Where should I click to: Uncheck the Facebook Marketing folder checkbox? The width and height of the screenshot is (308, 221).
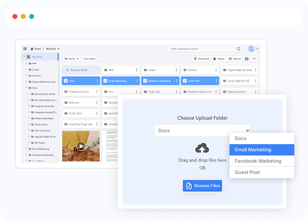[145, 81]
